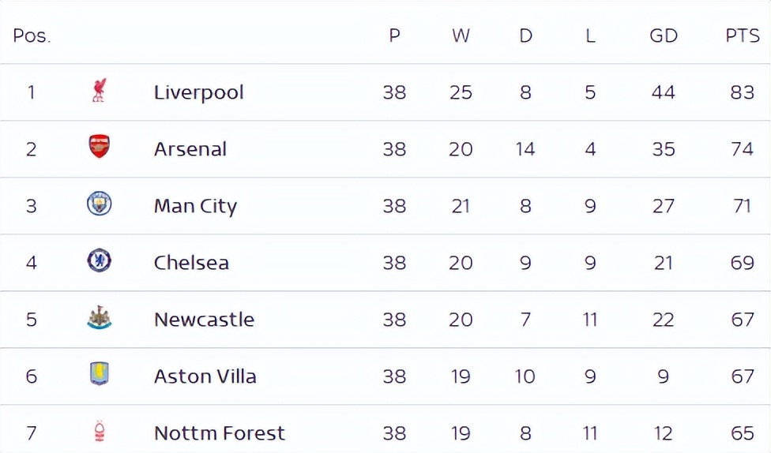Open the Aston Villa team name
This screenshot has width=771, height=453.
pyautogui.click(x=205, y=376)
